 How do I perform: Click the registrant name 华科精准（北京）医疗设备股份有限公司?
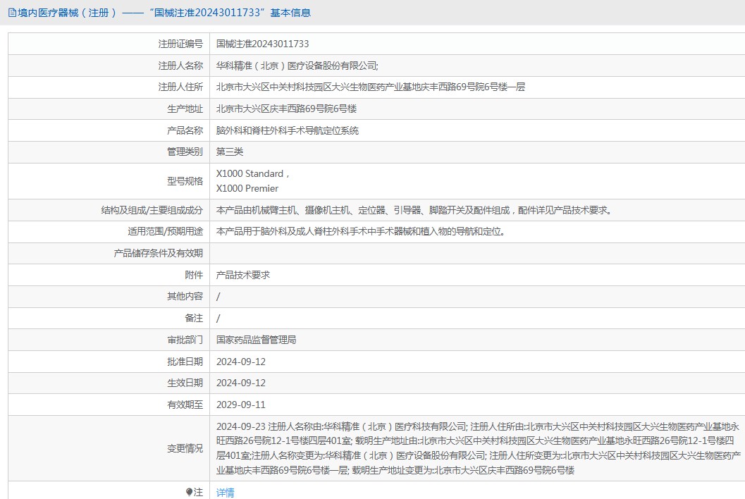(297, 66)
